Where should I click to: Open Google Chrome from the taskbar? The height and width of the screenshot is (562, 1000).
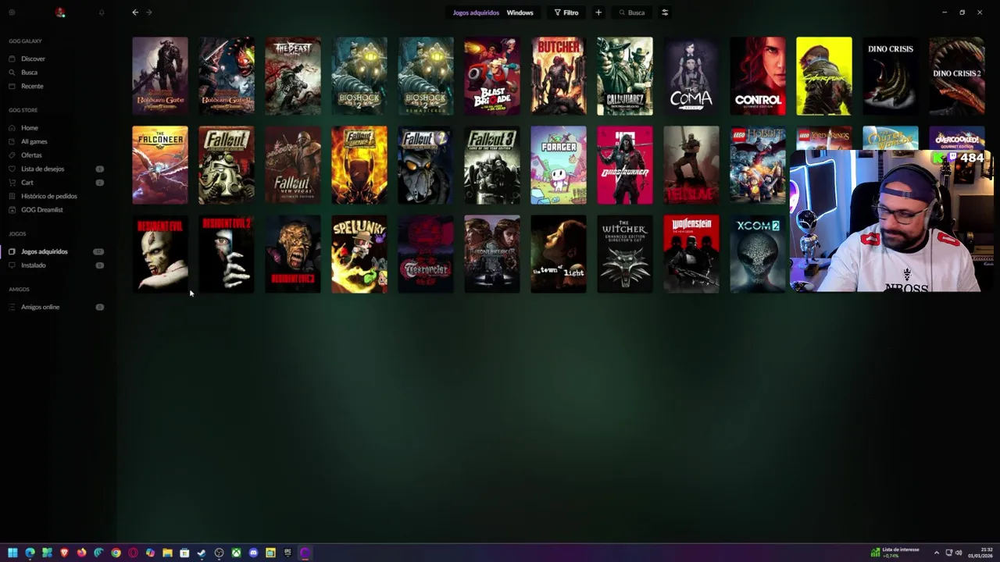tap(116, 553)
